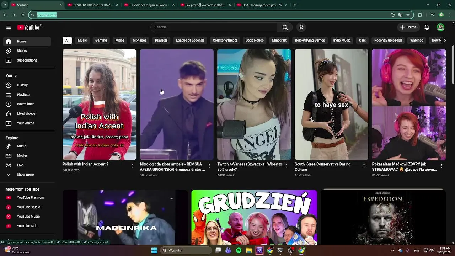Image resolution: width=455 pixels, height=256 pixels.
Task: Bookmark this page with the star
Action: pyautogui.click(x=408, y=15)
